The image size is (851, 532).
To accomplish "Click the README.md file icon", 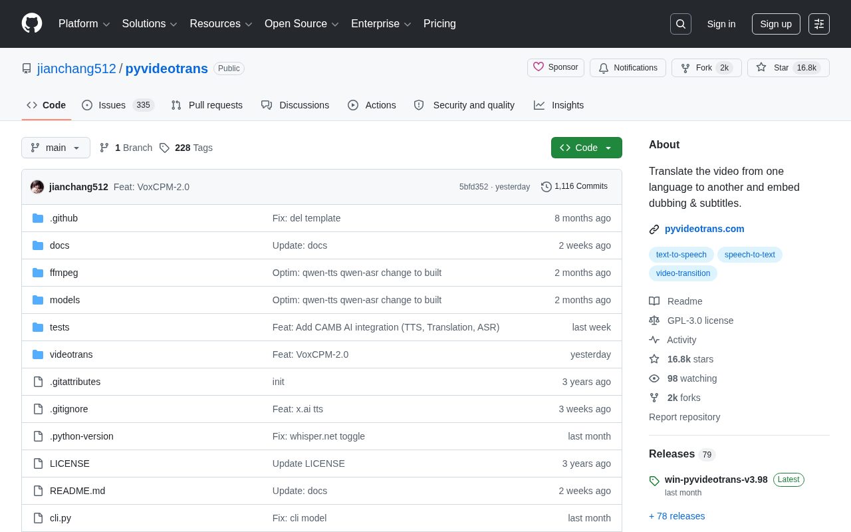I will (38, 491).
